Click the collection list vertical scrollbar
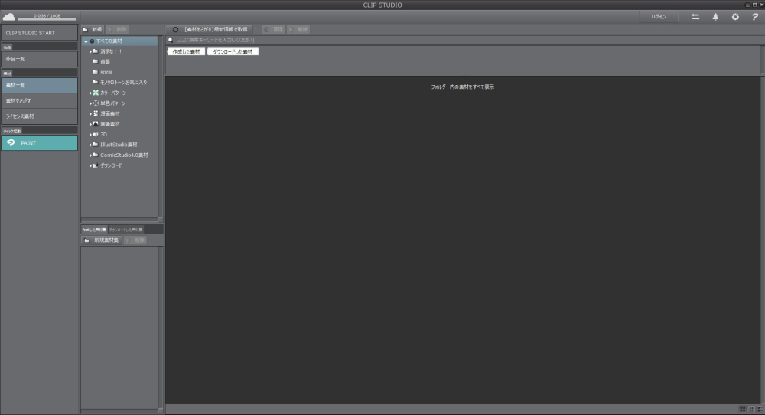The width and height of the screenshot is (765, 415). coord(161,328)
